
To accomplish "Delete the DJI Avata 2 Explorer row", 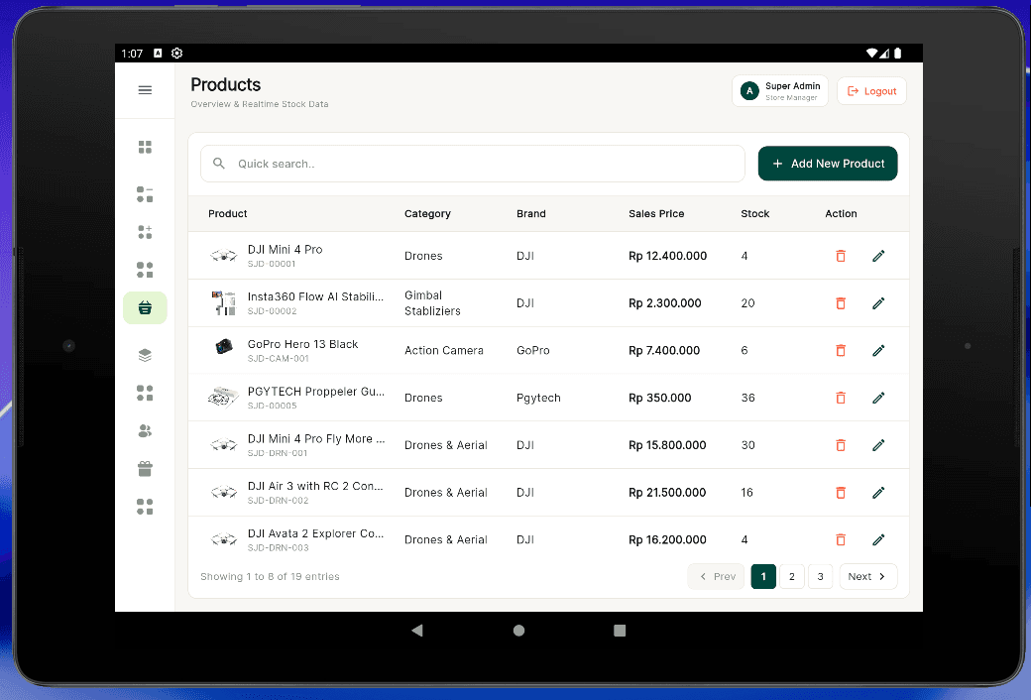I will pos(841,540).
